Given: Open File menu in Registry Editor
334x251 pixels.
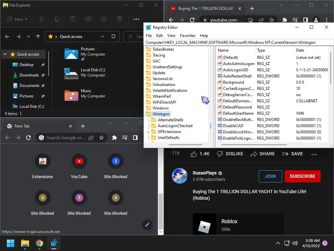Looking at the screenshot, I should 149,36.
